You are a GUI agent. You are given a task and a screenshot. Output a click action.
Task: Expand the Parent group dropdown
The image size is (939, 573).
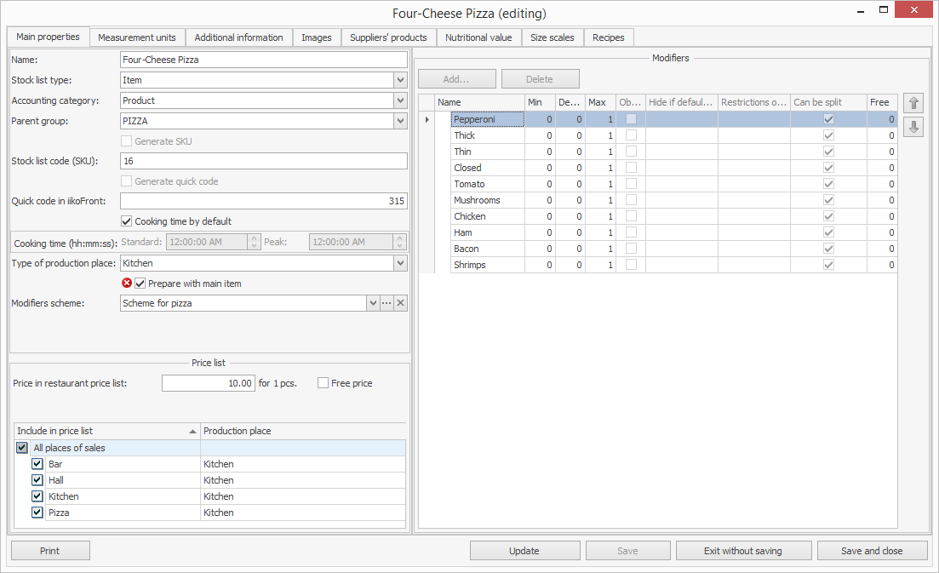coord(400,121)
